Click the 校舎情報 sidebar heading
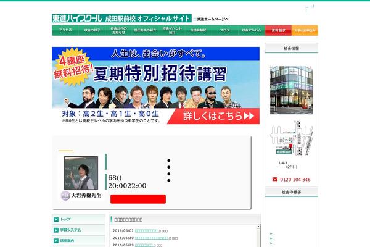This screenshot has height=247, width=370. click(292, 48)
